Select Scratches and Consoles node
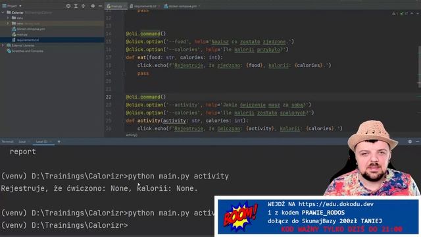The image size is (421, 237). [27, 51]
